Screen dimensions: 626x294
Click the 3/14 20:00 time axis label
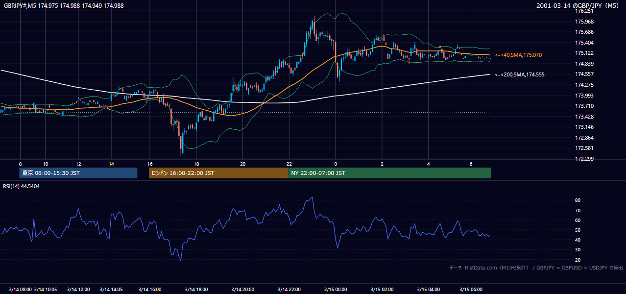242,289
